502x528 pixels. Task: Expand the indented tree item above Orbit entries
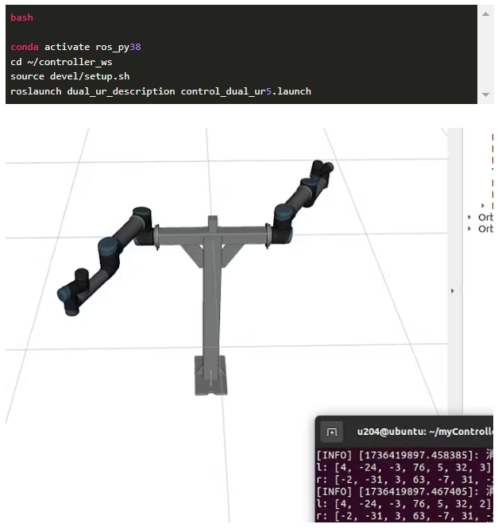click(483, 206)
